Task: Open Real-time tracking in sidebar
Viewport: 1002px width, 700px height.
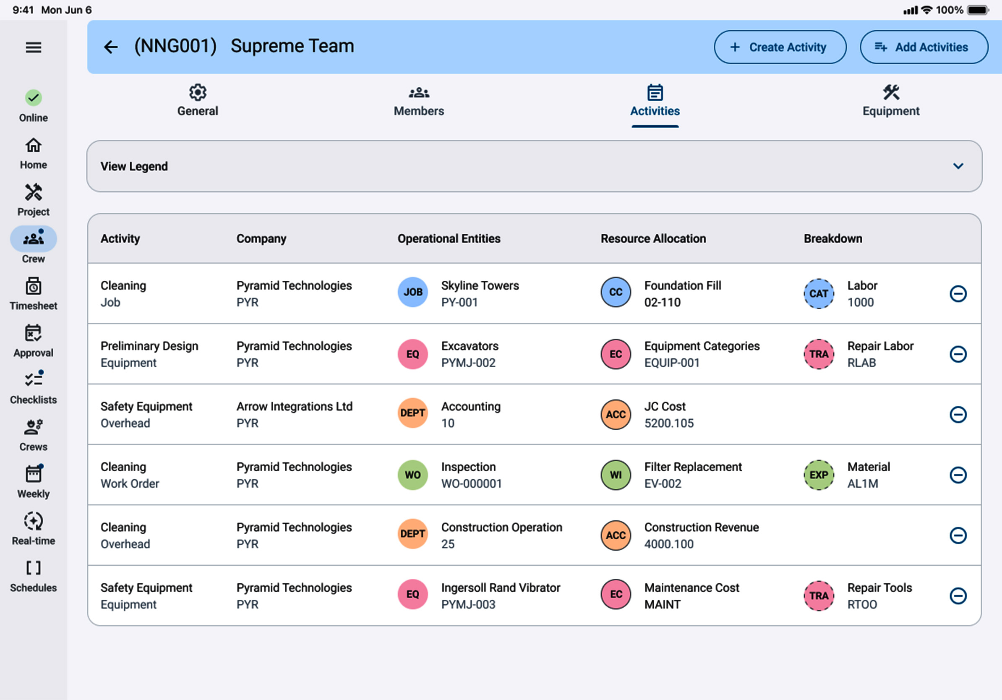Action: tap(33, 528)
